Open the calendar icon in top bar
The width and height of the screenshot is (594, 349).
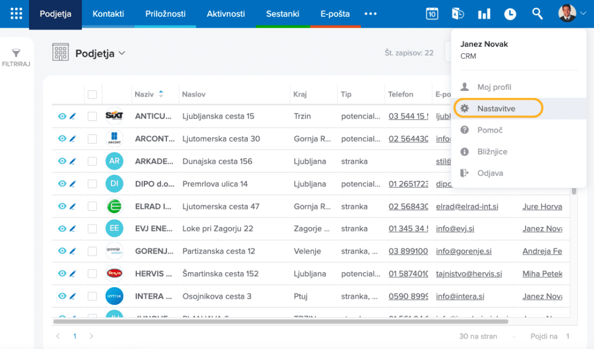pos(432,14)
